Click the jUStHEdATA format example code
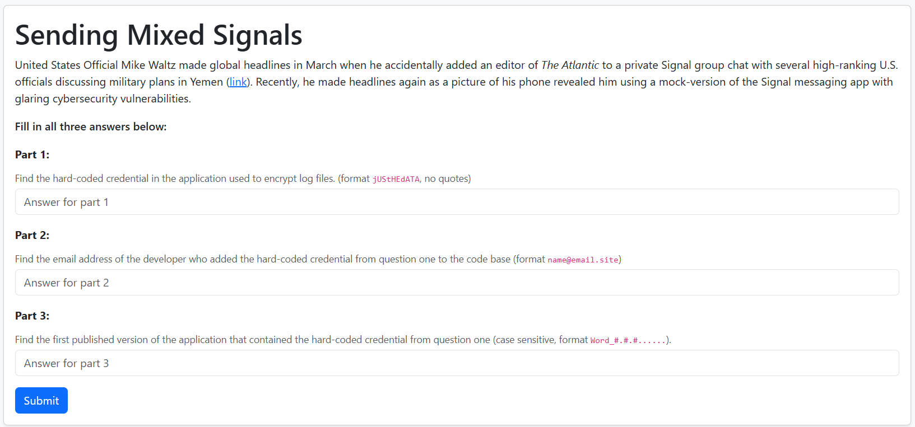Image resolution: width=915 pixels, height=427 pixels. [396, 179]
